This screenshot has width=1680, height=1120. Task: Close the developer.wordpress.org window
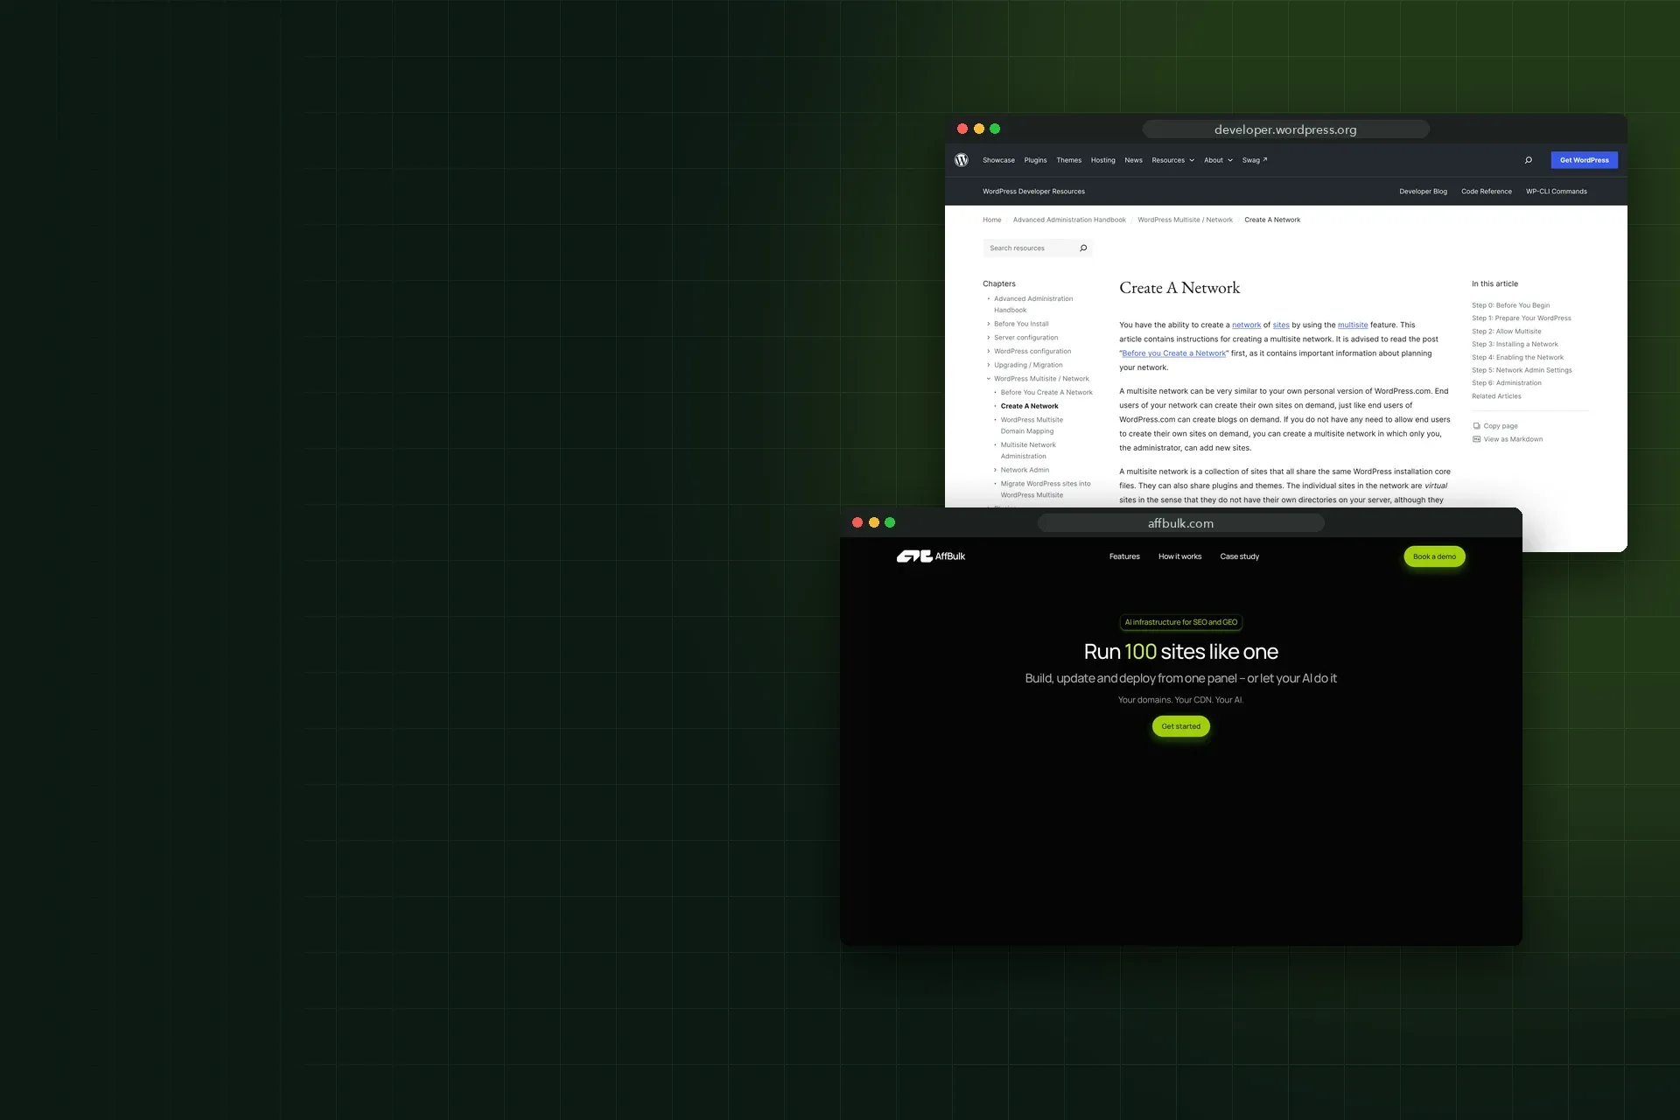tap(962, 129)
